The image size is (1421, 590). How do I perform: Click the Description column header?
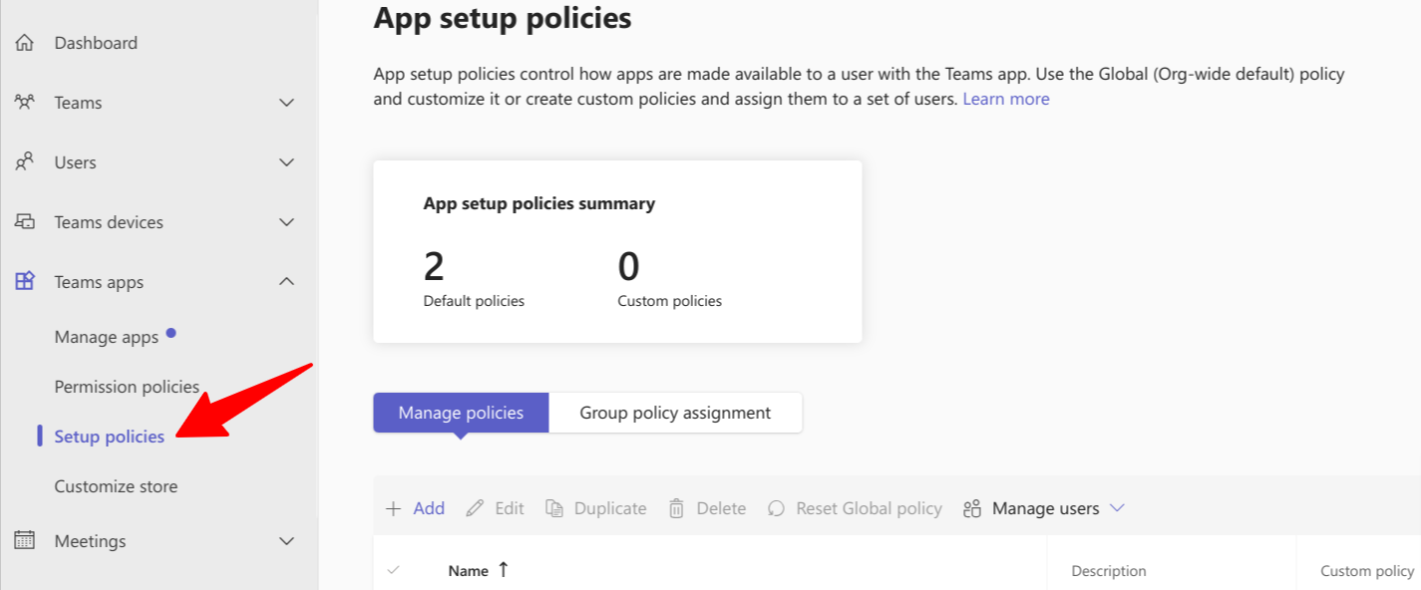click(1109, 571)
